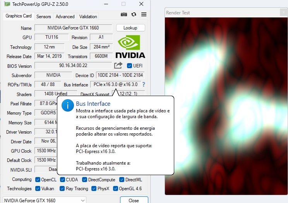Click the 'Technologies' row label

tap(19, 189)
